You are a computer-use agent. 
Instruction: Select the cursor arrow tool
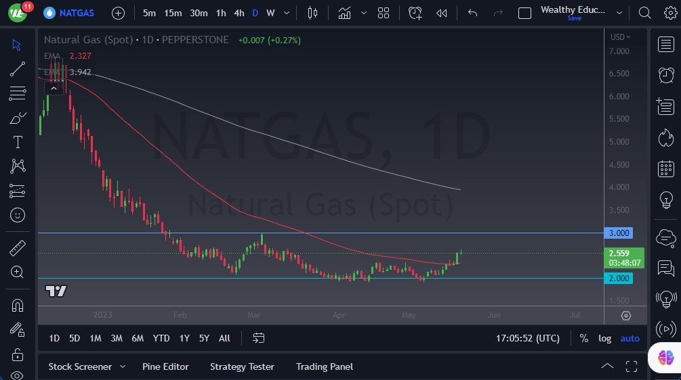click(17, 45)
